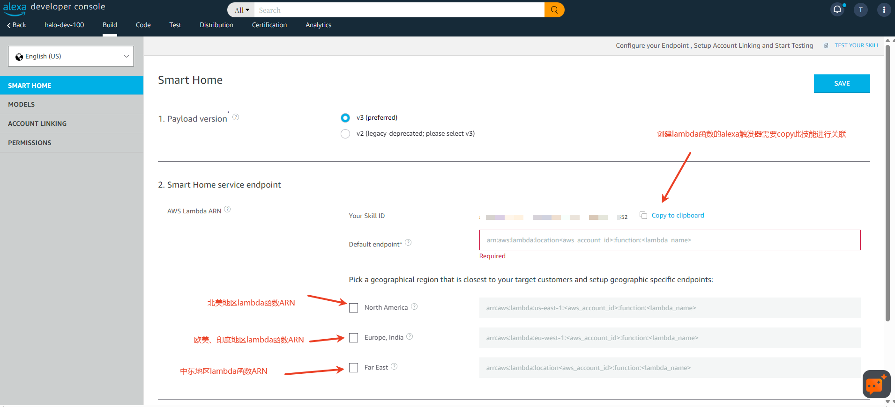Open the SMART HOME sidebar section
This screenshot has height=407, width=895.
pyautogui.click(x=72, y=86)
